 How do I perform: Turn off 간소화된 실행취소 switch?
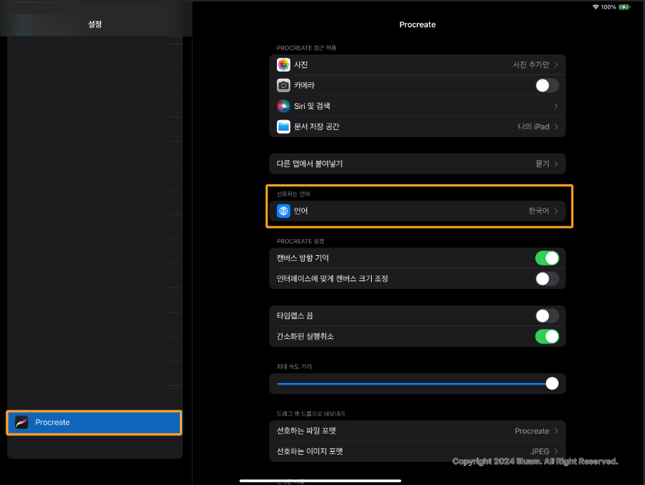pos(547,337)
